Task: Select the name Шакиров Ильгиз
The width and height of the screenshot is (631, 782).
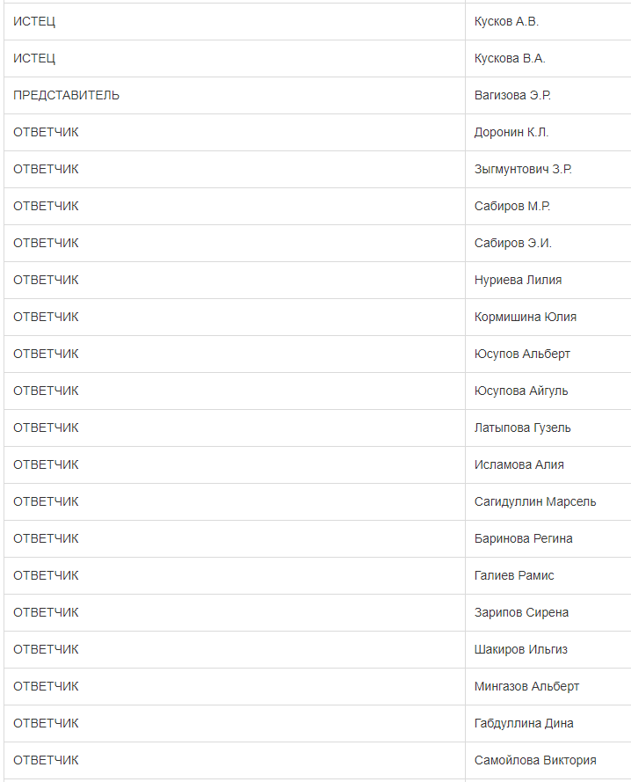Action: point(521,649)
